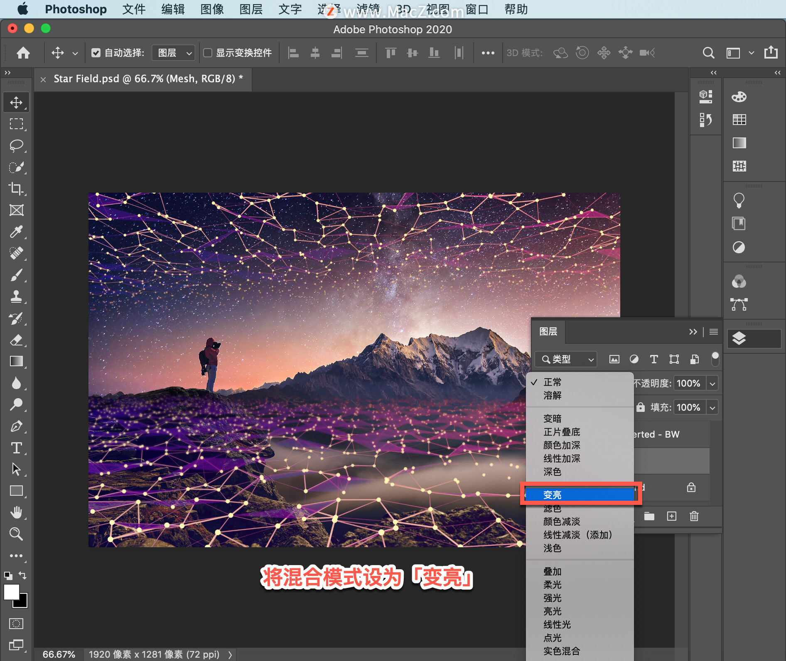Select the Clone Stamp tool
The image size is (786, 661).
tap(16, 296)
